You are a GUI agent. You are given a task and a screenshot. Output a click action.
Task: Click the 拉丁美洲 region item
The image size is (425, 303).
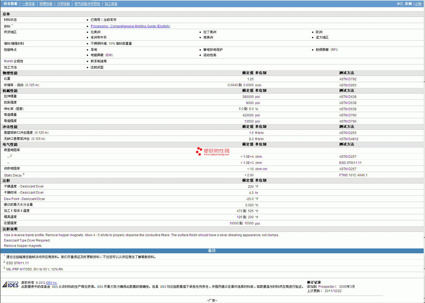click(x=210, y=32)
